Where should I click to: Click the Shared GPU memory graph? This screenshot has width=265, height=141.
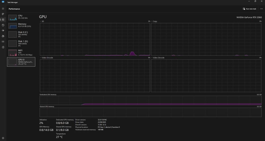(151, 112)
